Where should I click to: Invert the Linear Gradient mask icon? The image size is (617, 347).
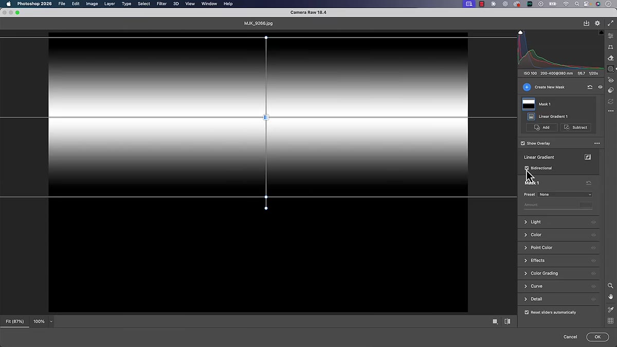(588, 157)
